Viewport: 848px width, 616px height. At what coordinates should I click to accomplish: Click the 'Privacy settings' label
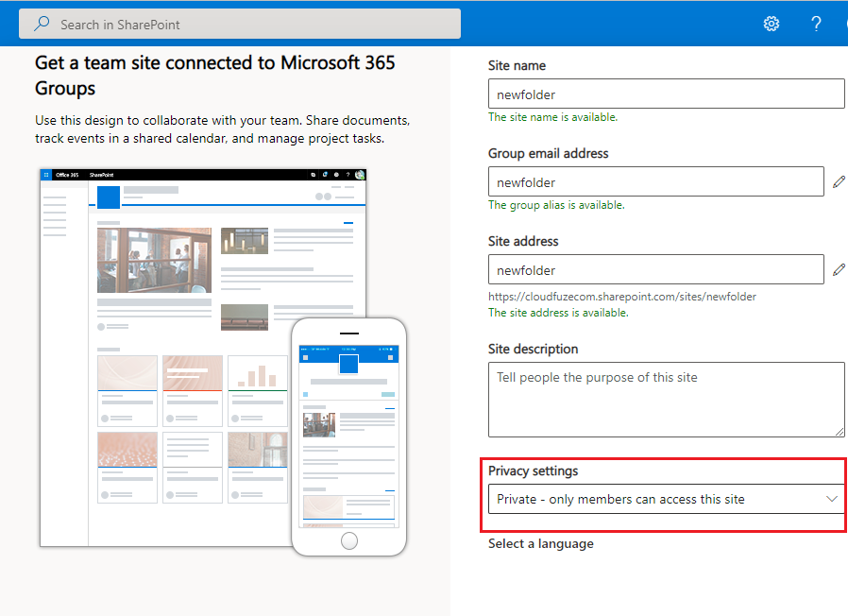[x=534, y=471]
